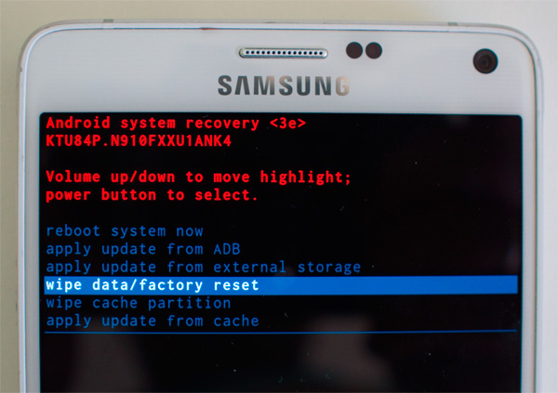Click blue divider line below menu
Viewport: 558px width, 393px height.
281,333
